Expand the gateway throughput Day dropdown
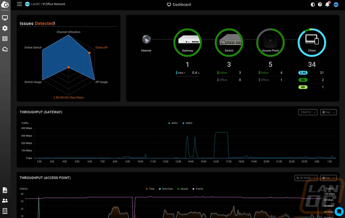The width and height of the screenshot is (345, 218). coord(328,112)
